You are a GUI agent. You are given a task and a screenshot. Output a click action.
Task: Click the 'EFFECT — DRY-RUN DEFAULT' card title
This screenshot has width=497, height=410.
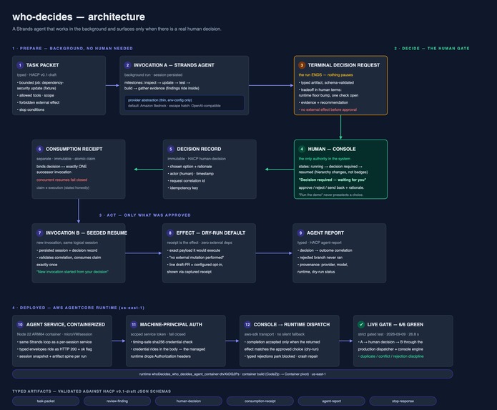[211, 233]
